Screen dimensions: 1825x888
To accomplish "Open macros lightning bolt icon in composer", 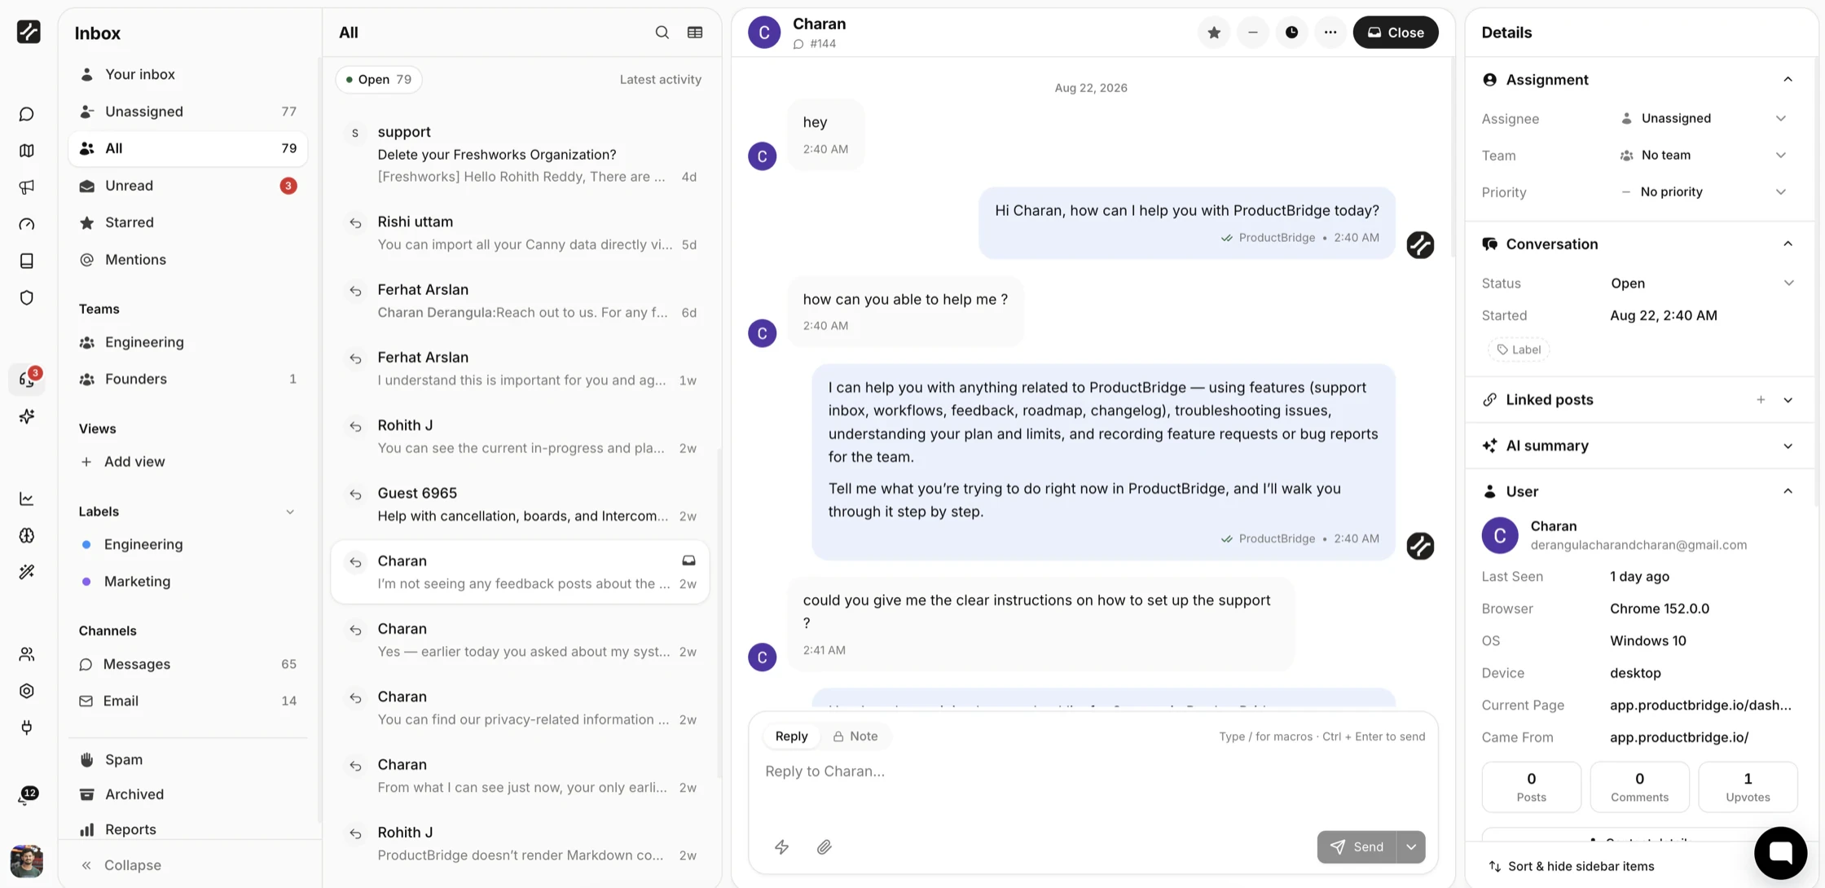I will click(782, 847).
